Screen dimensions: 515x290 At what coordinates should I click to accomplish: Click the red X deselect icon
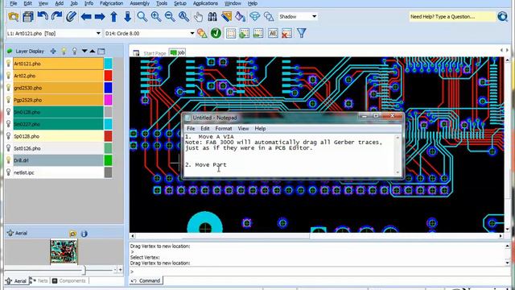point(286,33)
